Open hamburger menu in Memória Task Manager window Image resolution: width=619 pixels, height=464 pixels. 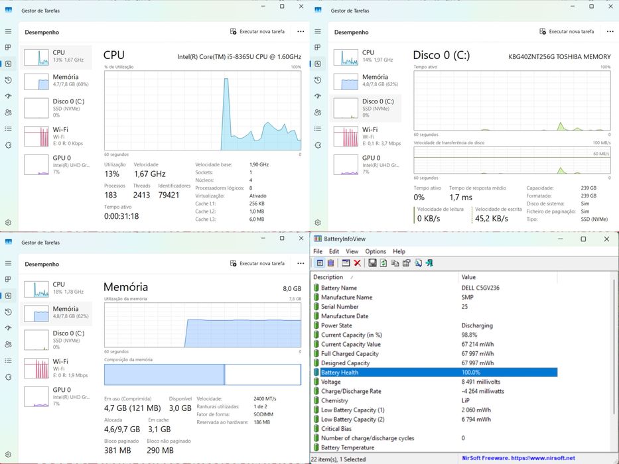coord(8,264)
